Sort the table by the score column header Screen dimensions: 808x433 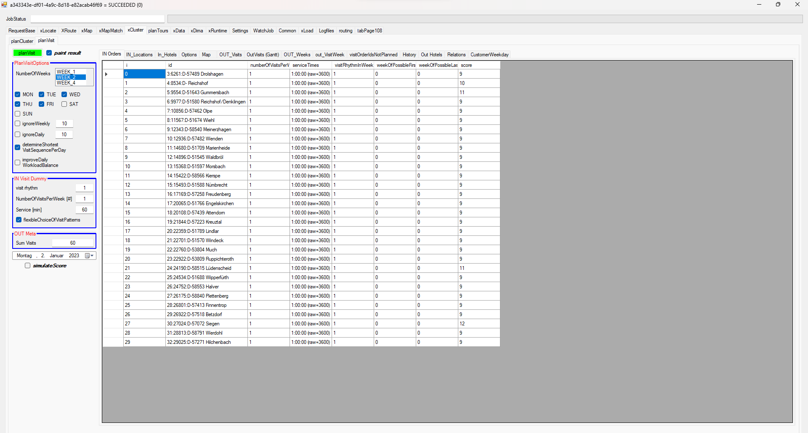pos(478,65)
